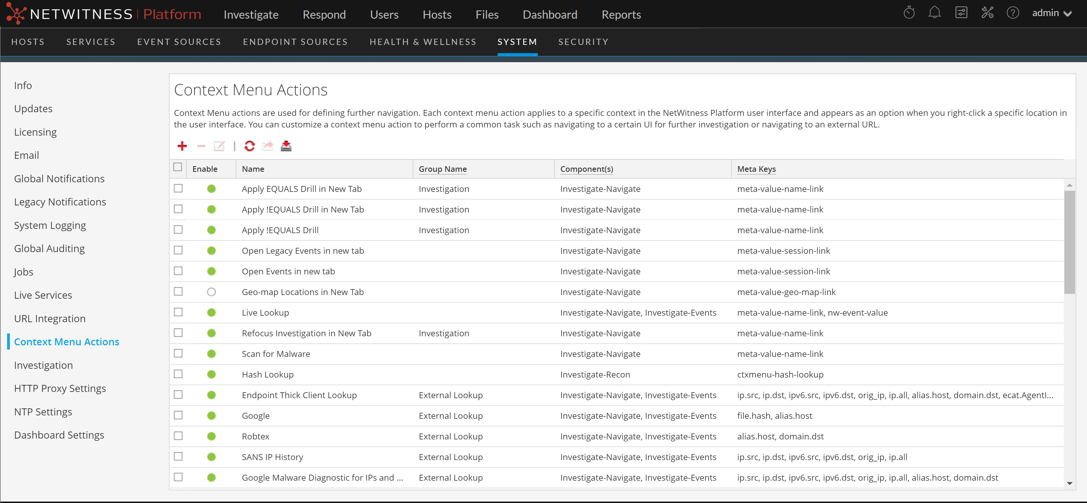Click the import download icon in toolbar
The height and width of the screenshot is (503, 1087).
[x=286, y=146]
